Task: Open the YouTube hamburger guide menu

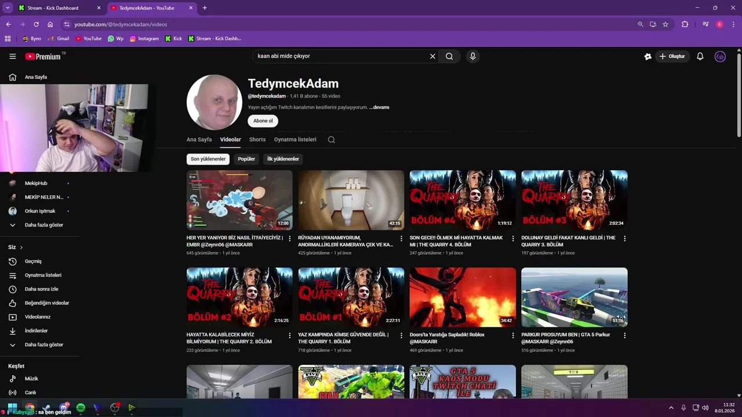Action: pyautogui.click(x=13, y=56)
